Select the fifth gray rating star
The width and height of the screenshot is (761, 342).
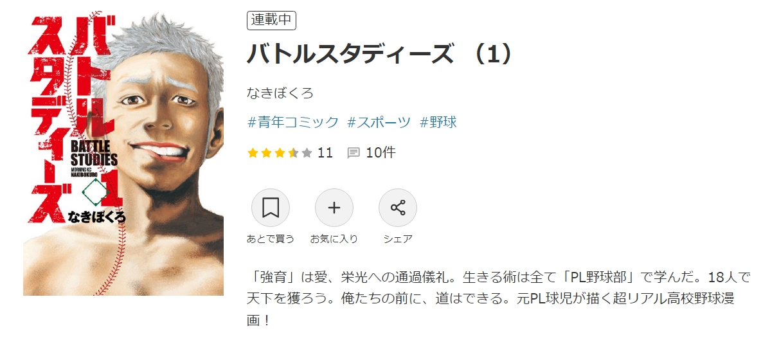(x=307, y=153)
